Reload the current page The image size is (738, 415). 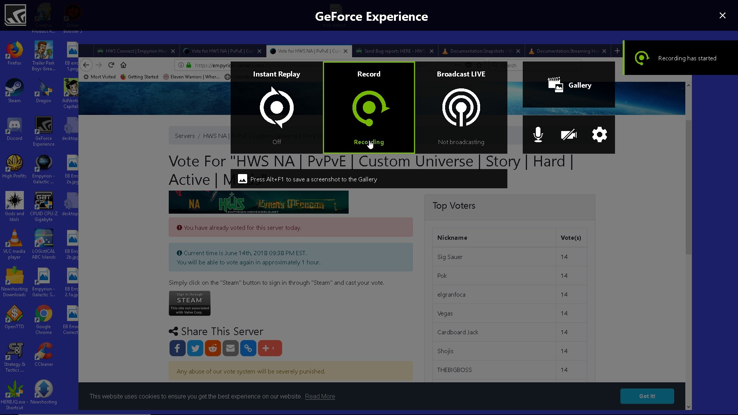click(111, 65)
